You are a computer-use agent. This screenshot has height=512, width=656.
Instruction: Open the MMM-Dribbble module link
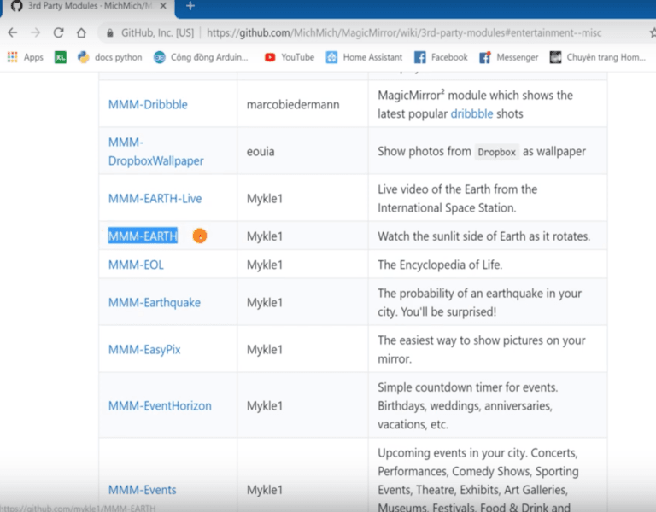point(148,104)
